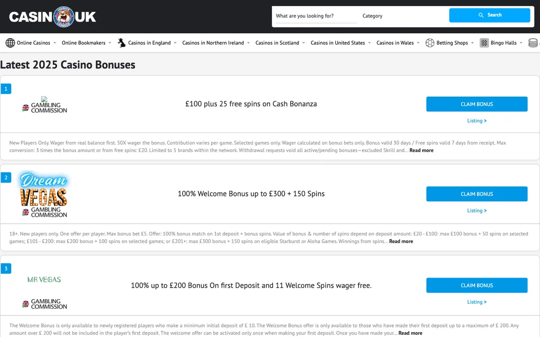Click the Gambling Commission badge in listing 1
Viewport: 540px width, 337px height.
(45, 107)
